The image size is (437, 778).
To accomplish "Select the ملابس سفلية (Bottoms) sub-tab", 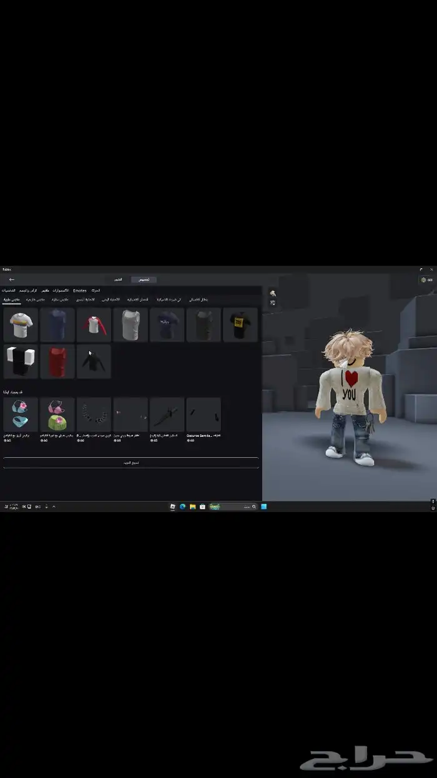I will coord(60,299).
